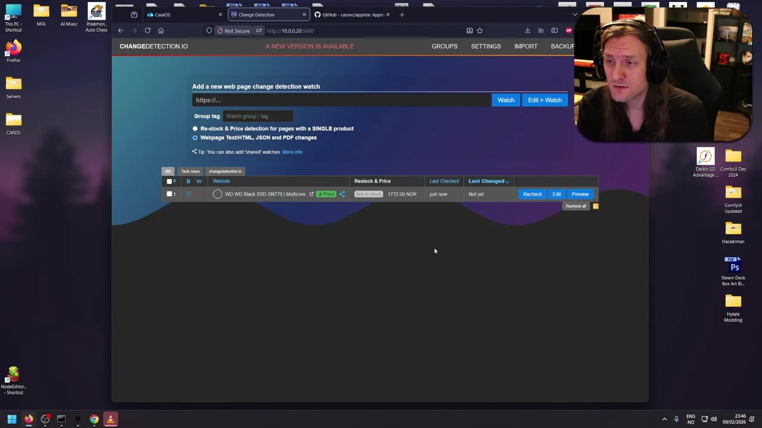Open external link icon next to Multicom title

click(x=311, y=194)
